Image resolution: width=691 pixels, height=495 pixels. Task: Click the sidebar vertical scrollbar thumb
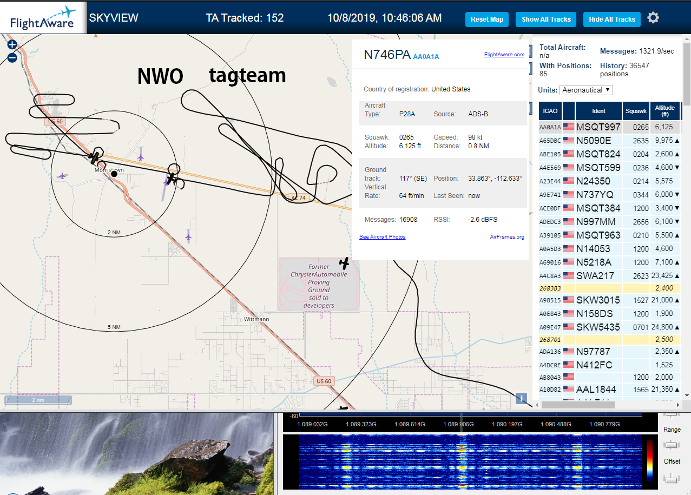point(687,74)
